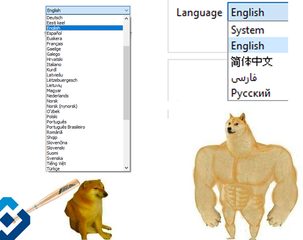Click the list scrollbar down arrow
The image size is (303, 240).
[126, 167]
